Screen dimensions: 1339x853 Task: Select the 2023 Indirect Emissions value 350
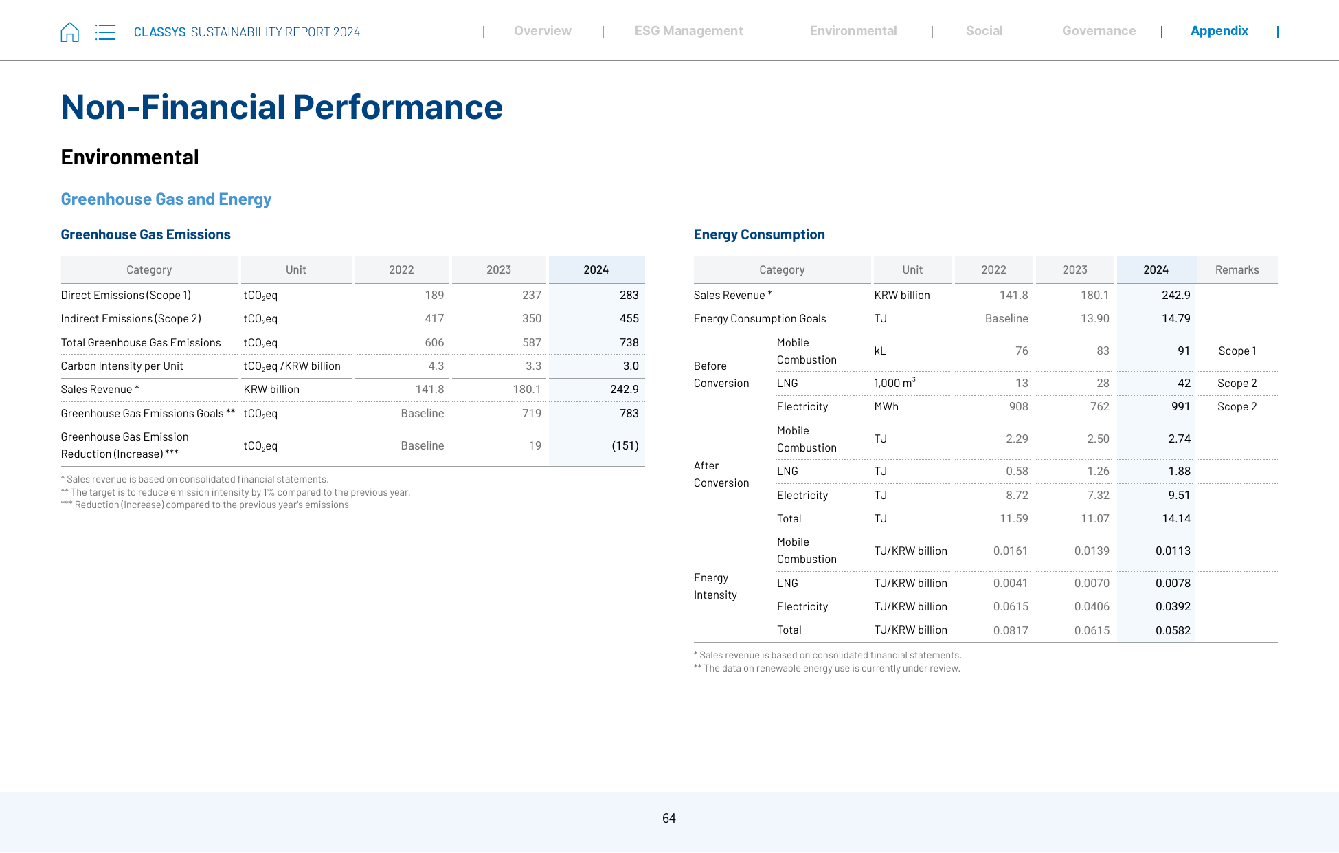(532, 318)
